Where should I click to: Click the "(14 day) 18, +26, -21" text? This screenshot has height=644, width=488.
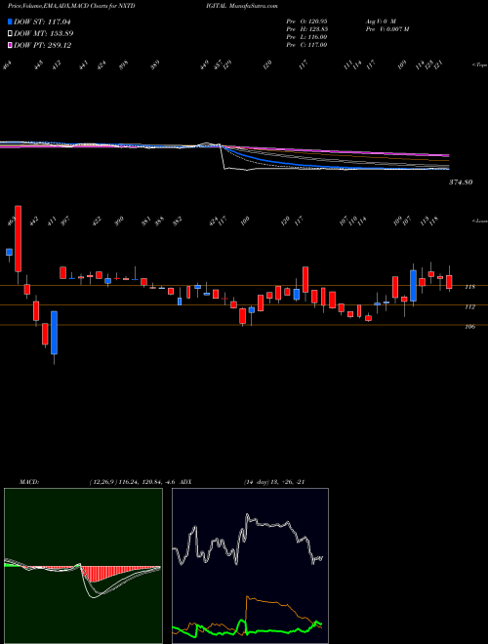[274, 482]
